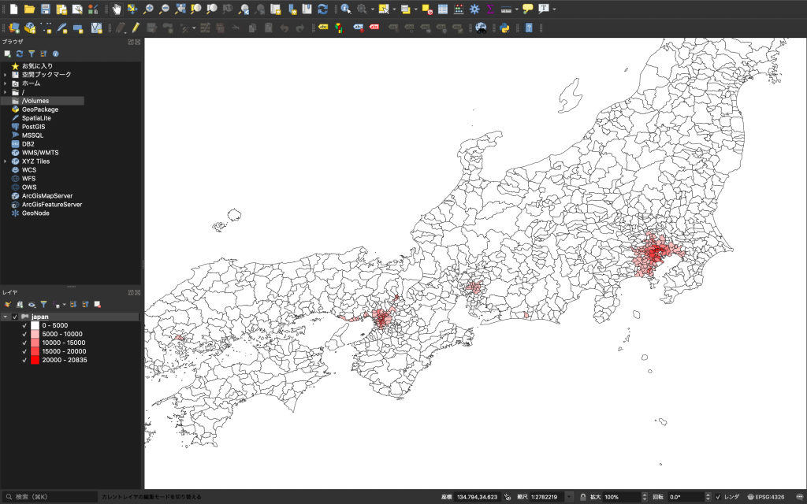Click the Zoom Out magnifier tool
Screen dimensions: 807x504
164,9
